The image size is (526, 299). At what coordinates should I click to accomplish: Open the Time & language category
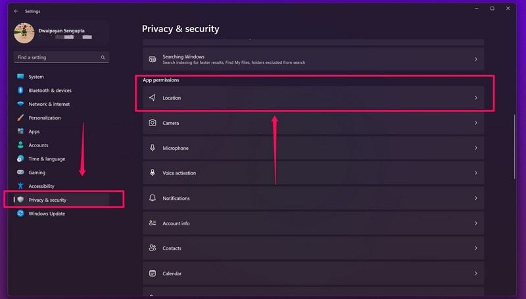(x=47, y=159)
